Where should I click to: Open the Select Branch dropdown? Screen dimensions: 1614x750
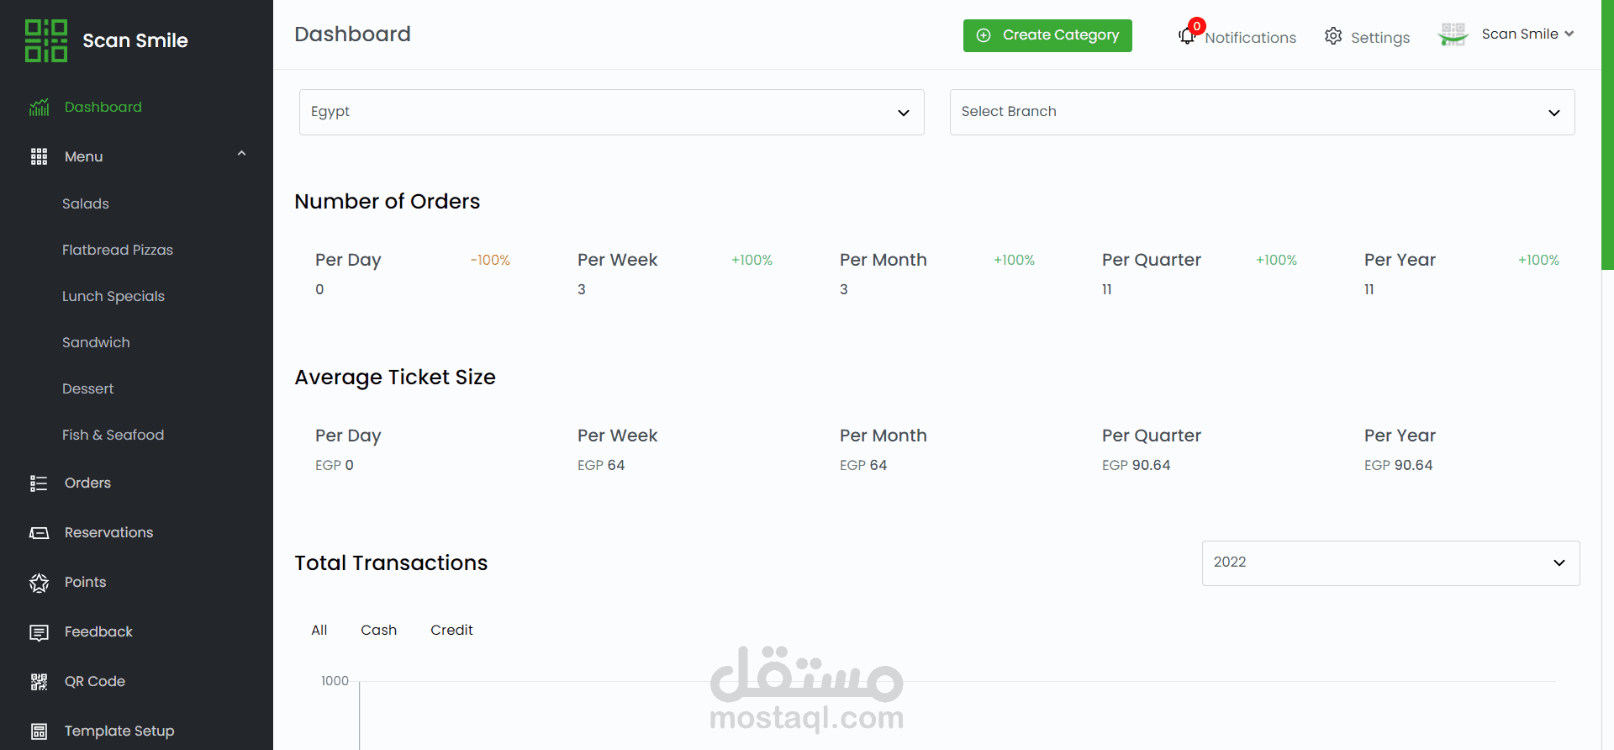coord(1262,112)
